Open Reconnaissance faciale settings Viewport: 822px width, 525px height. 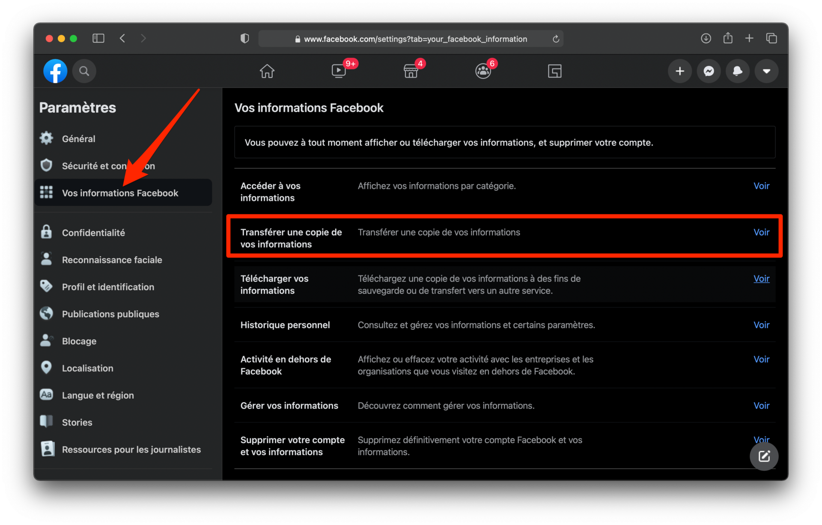tap(123, 260)
